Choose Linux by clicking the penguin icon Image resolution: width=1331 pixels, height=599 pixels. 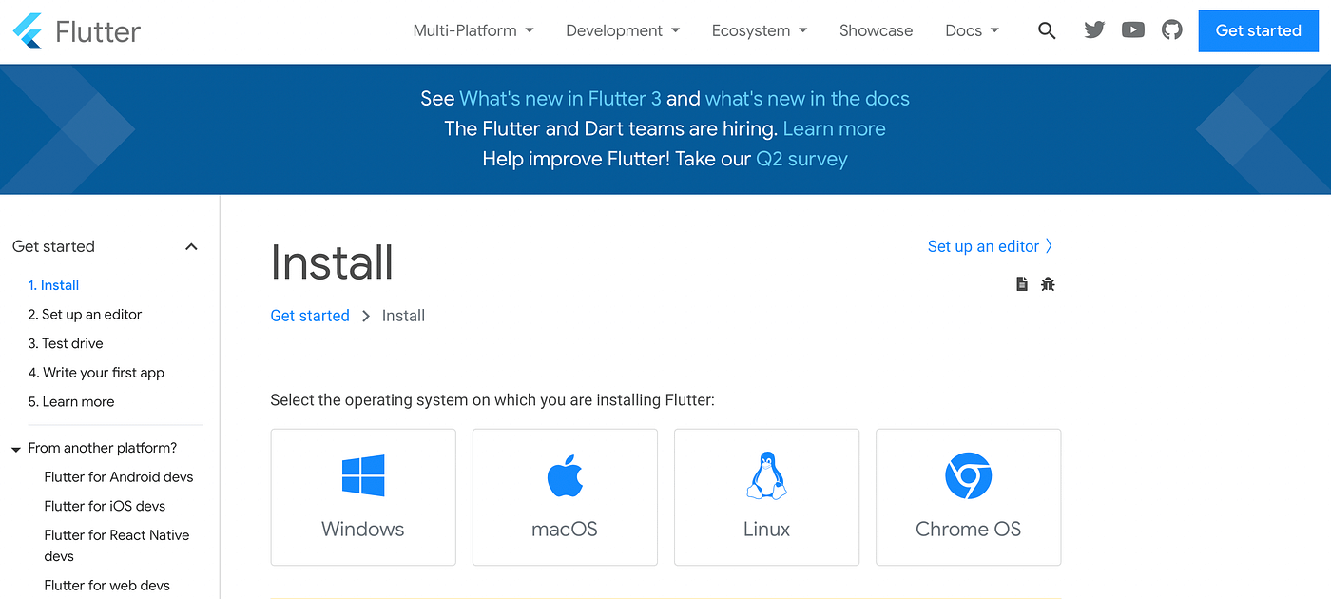coord(766,475)
